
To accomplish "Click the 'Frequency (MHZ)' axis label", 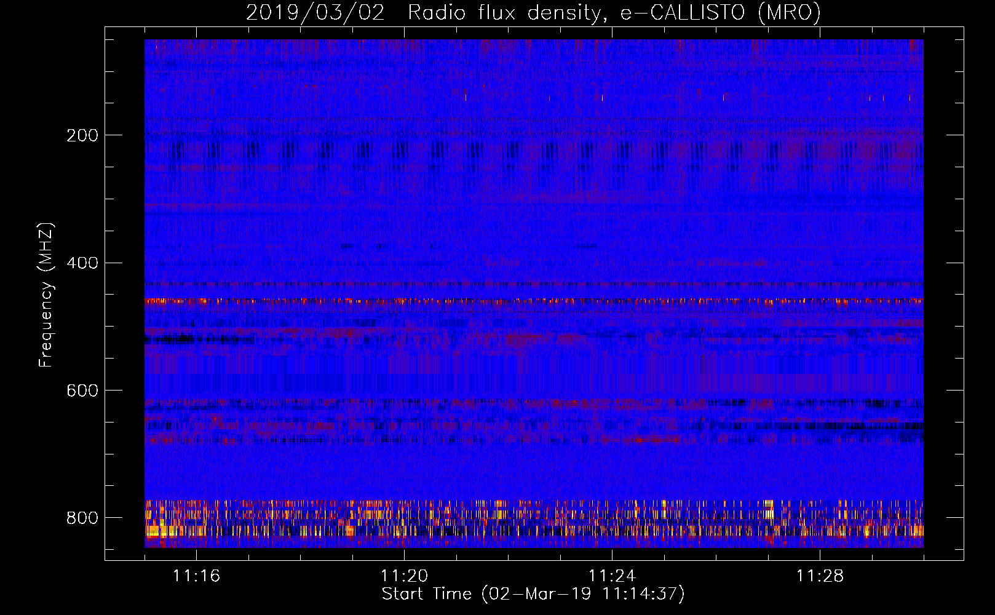I will [46, 295].
